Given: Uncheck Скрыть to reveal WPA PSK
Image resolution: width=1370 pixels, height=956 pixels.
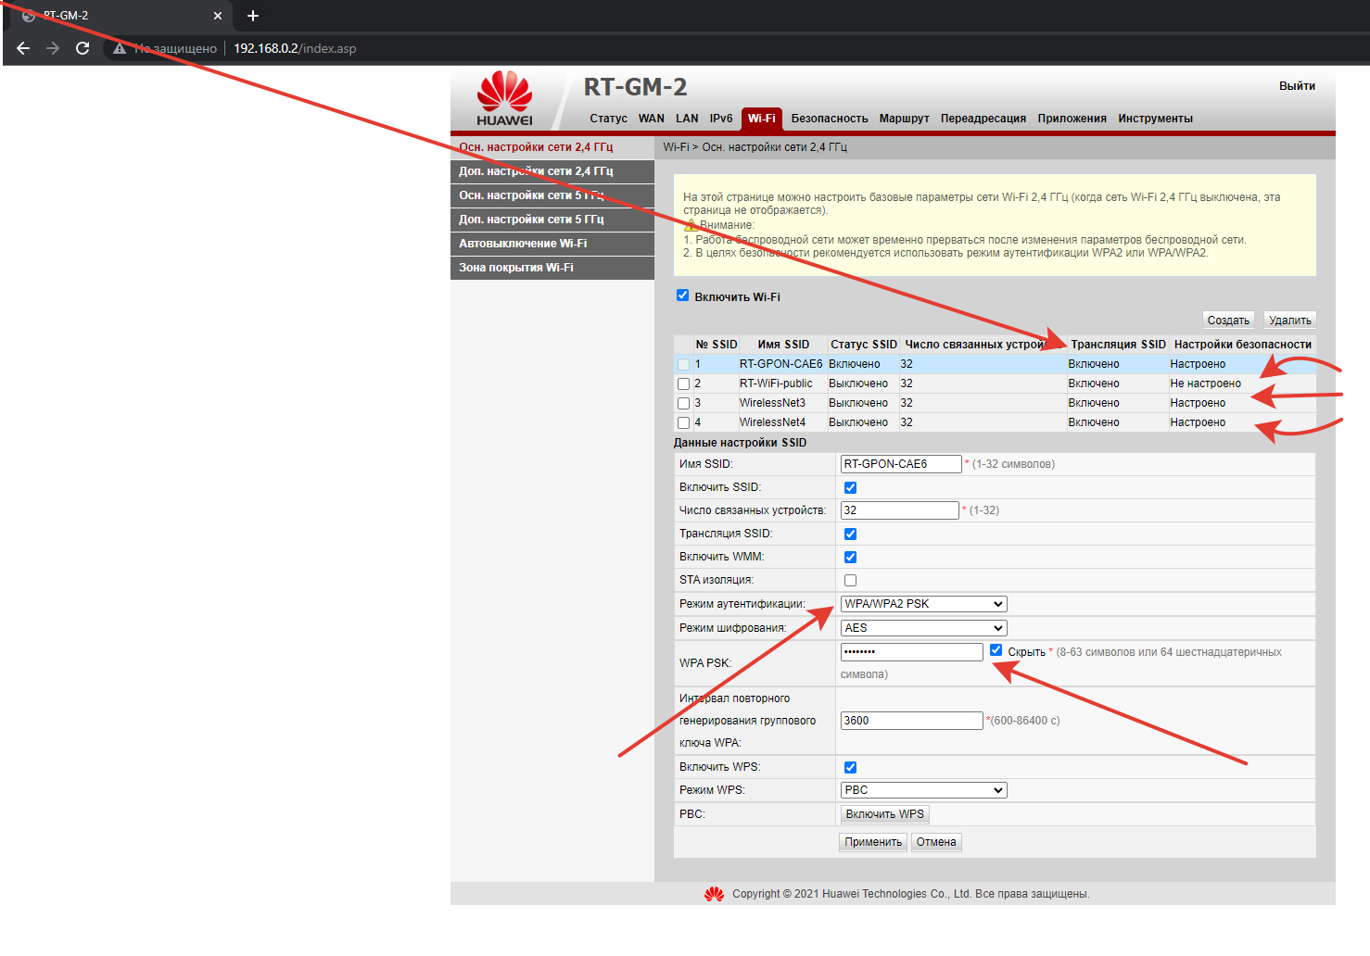Looking at the screenshot, I should tap(996, 650).
